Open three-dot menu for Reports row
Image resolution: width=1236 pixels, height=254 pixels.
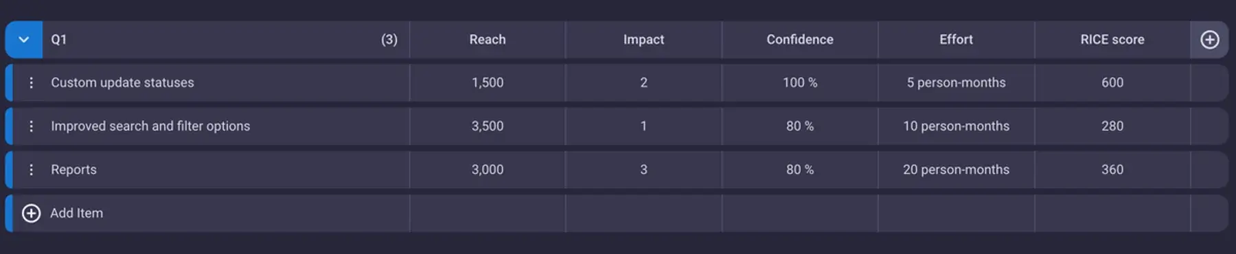click(31, 170)
